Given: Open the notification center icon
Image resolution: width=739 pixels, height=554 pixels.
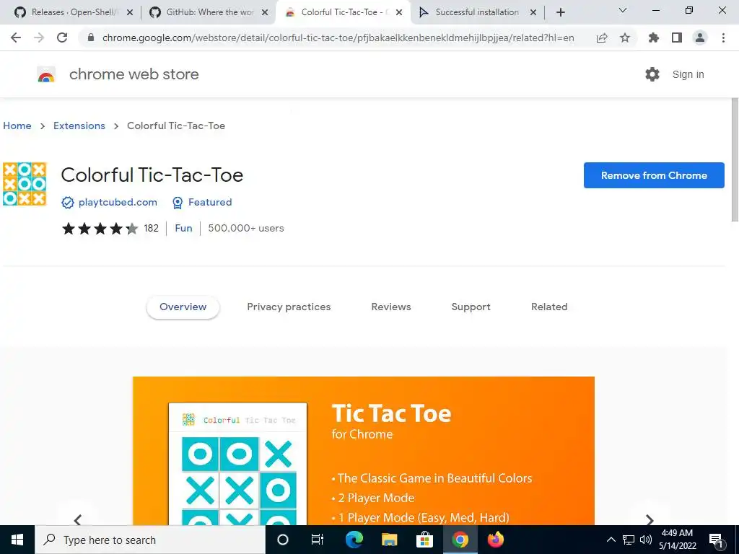Looking at the screenshot, I should 717,540.
